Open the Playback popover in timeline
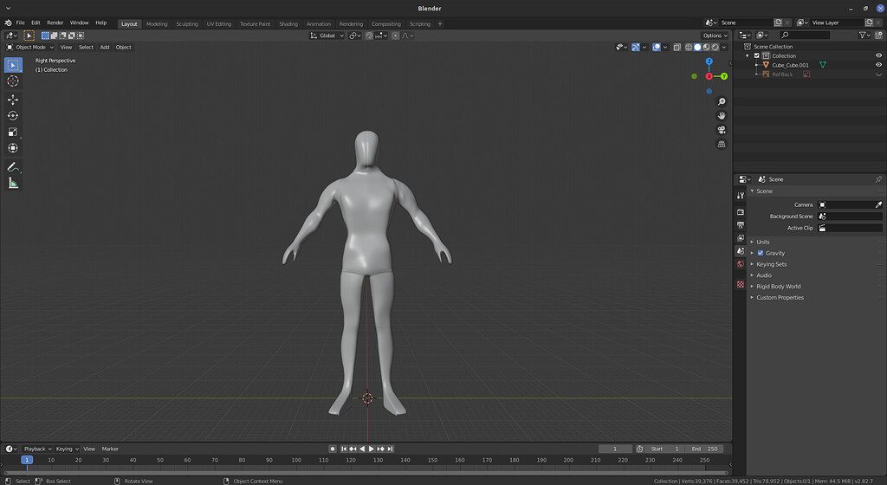Screen dimensions: 887x485 (x=37, y=449)
